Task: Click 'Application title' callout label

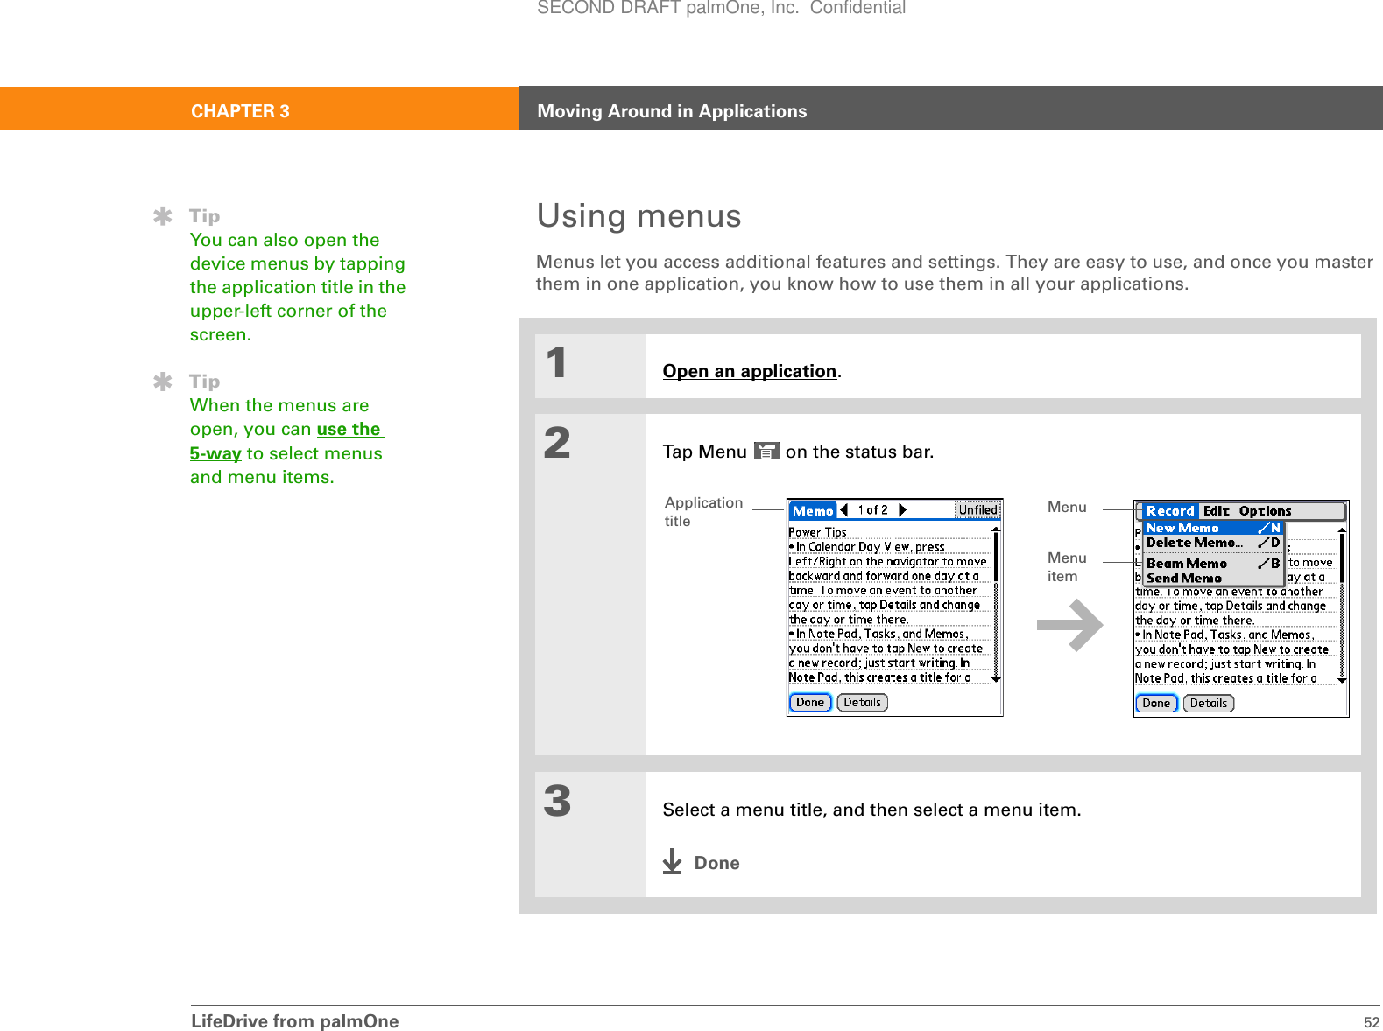Action: (703, 512)
